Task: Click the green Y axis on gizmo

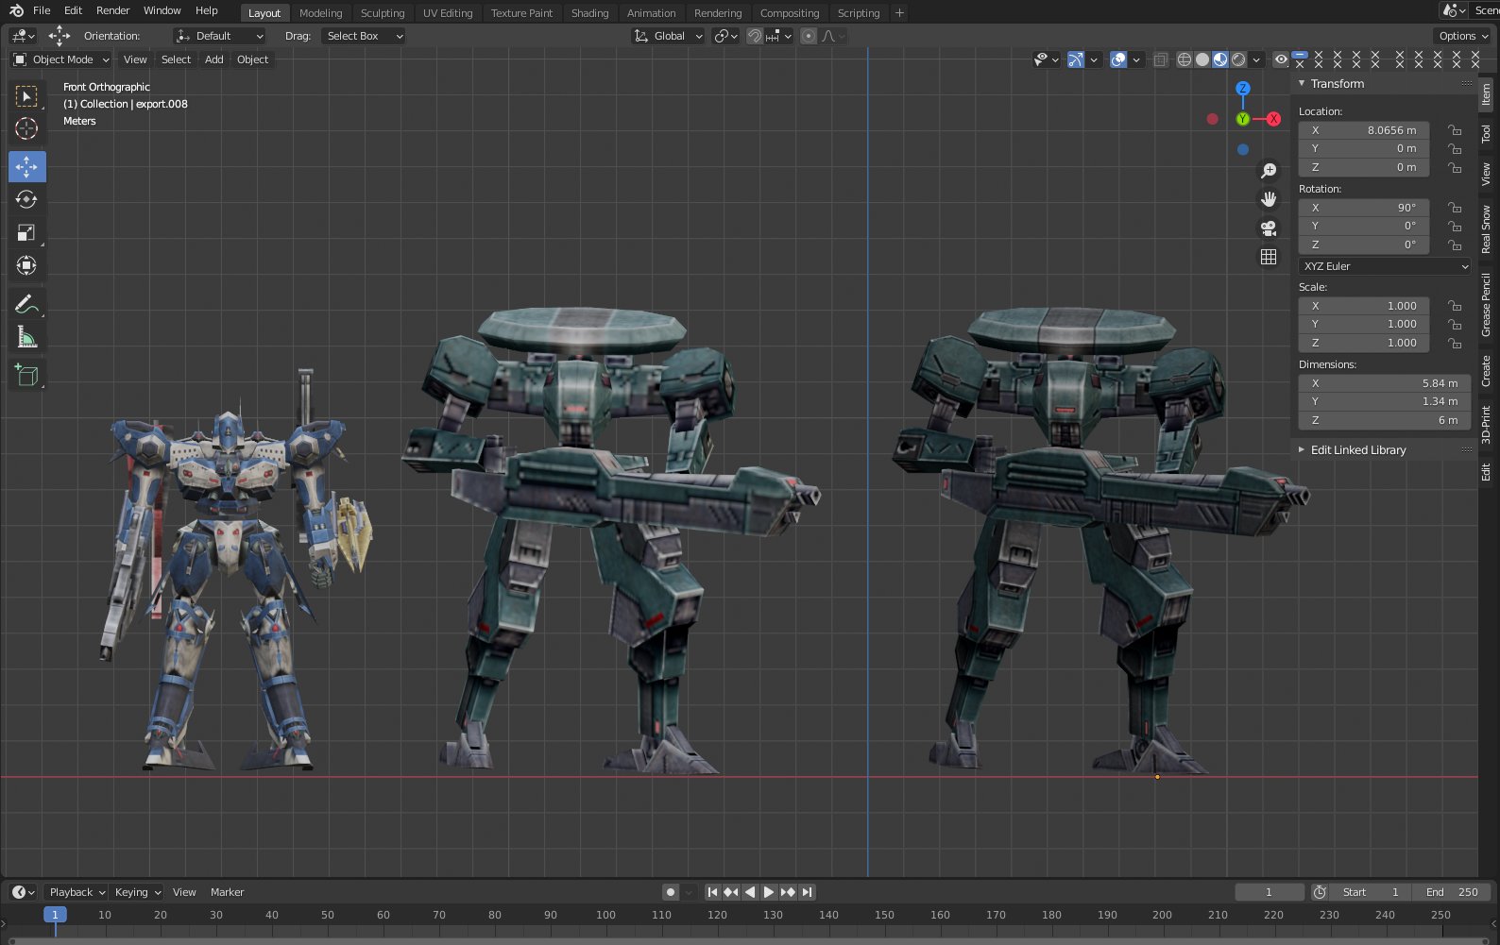Action: pyautogui.click(x=1243, y=119)
